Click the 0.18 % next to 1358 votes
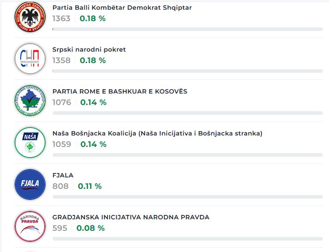Image resolution: width=329 pixels, height=252 pixels. (93, 60)
